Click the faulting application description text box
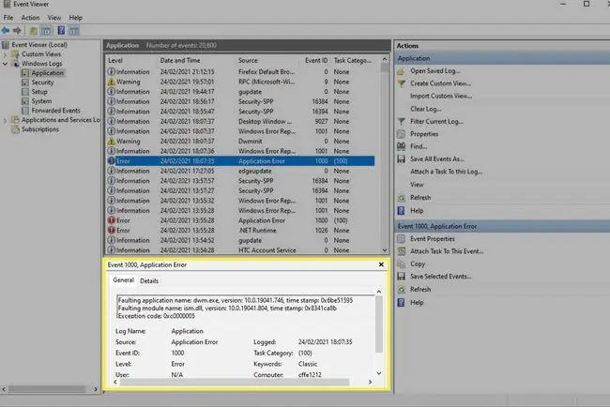Image resolution: width=610 pixels, height=407 pixels. coord(246,309)
